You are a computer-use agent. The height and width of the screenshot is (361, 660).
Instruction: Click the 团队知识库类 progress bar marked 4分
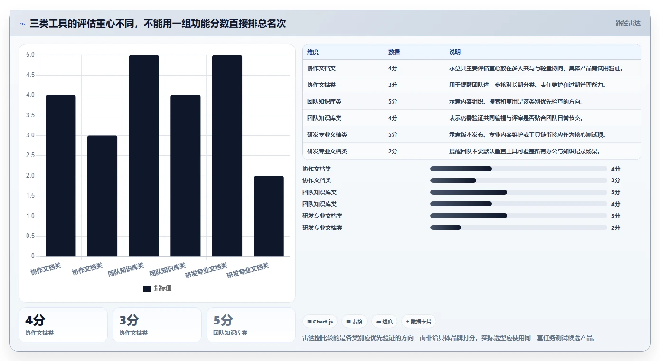519,204
